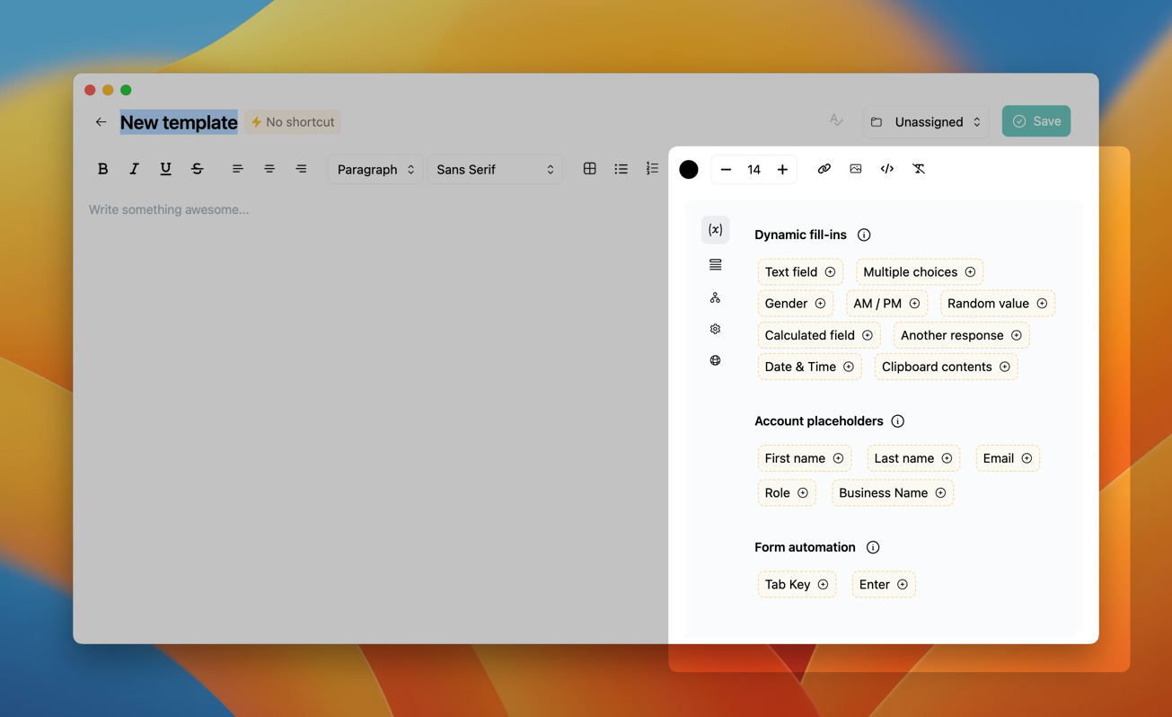Switch to the dynamic fill-ins (x) tab

click(715, 230)
